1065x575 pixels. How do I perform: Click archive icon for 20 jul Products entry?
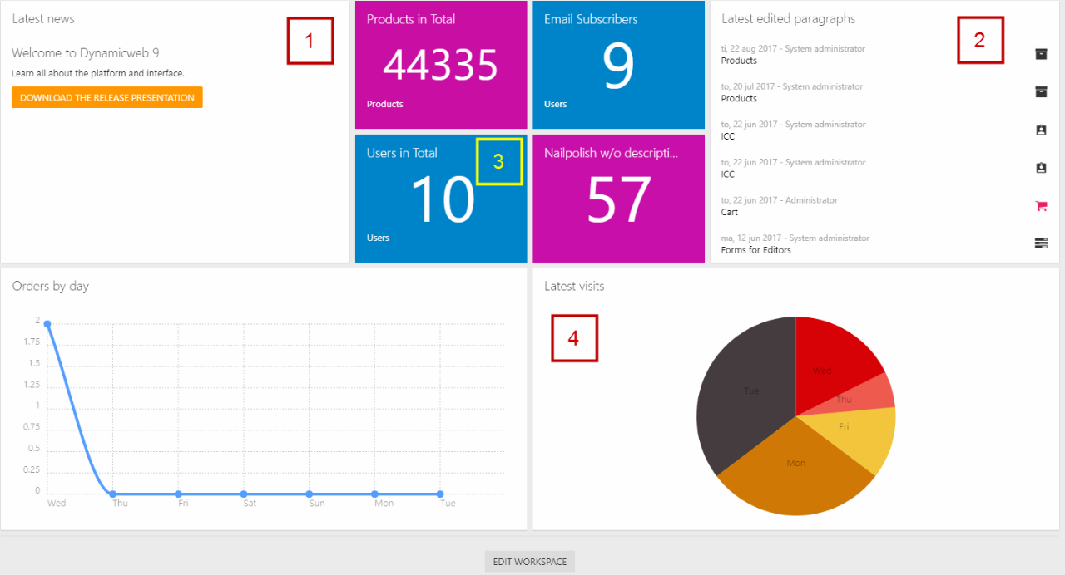1040,91
